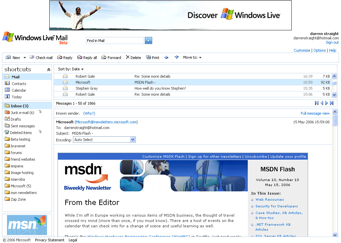Collapse the shortcuts panel with the chevron
The height and width of the screenshot is (243, 341).
(49, 70)
